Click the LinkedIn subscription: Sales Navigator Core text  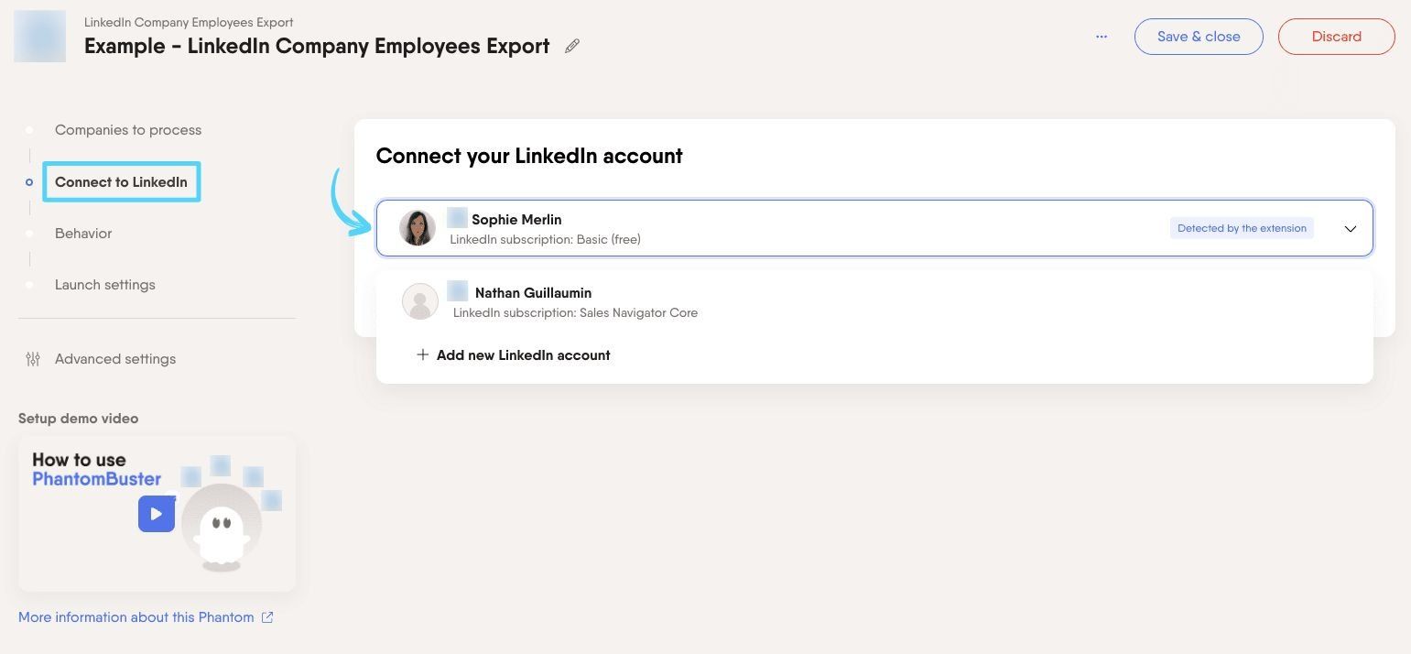pos(575,312)
